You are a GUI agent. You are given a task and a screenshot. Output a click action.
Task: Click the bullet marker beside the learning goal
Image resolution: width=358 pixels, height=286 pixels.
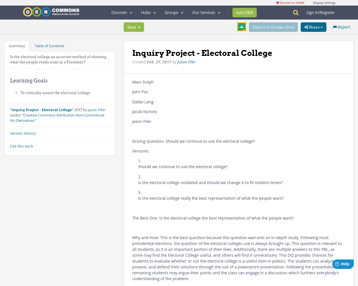coord(17,92)
